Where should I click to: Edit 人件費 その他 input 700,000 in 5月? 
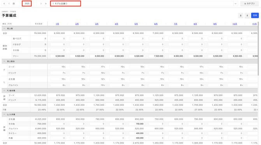pyautogui.click(x=137, y=124)
